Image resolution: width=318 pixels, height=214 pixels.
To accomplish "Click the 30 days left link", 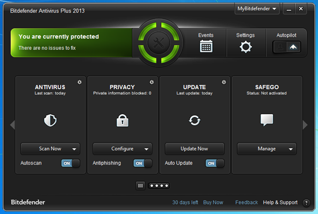I will [185, 202].
